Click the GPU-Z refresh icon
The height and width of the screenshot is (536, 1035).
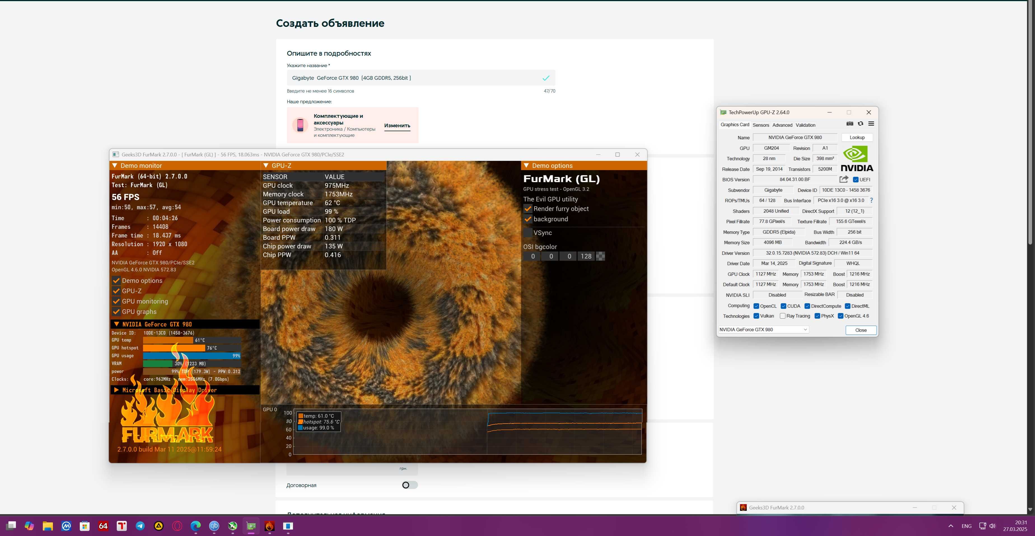pyautogui.click(x=860, y=124)
